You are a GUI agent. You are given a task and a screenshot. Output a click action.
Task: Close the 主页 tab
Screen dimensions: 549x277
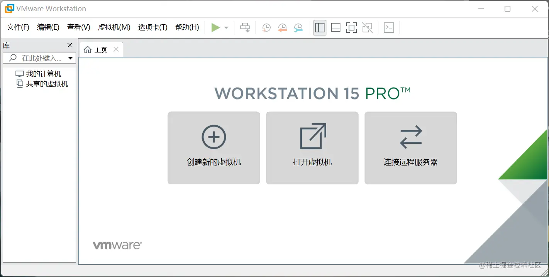pos(116,49)
